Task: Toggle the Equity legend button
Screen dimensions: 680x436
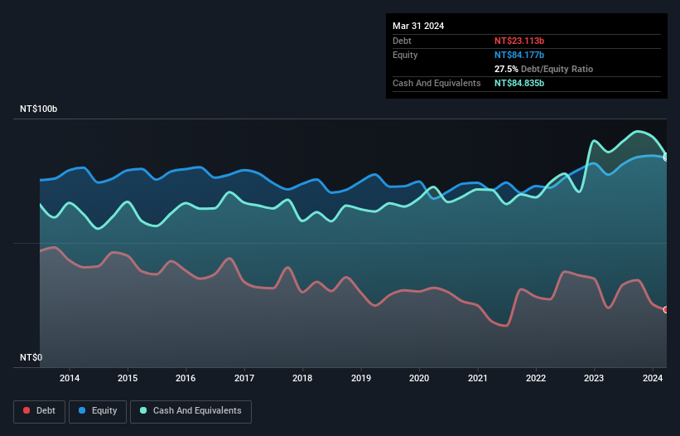Action: point(98,411)
